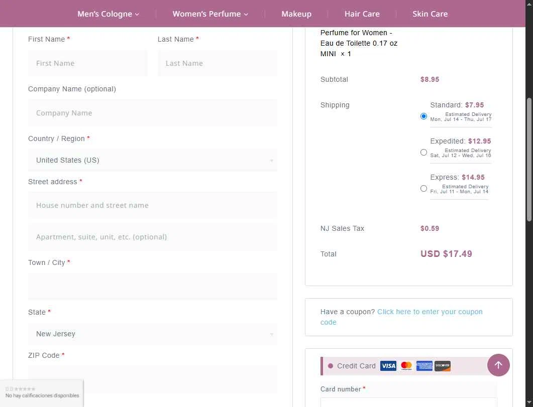Open the Skin Care menu item
This screenshot has height=407, width=533.
pos(430,14)
